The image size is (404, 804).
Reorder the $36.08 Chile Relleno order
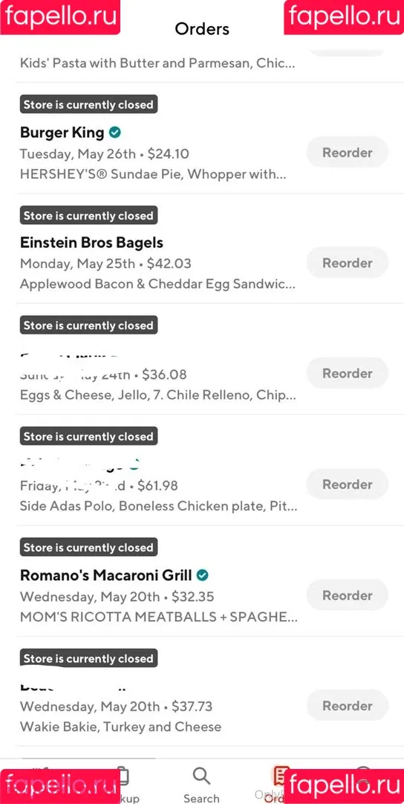click(x=348, y=373)
